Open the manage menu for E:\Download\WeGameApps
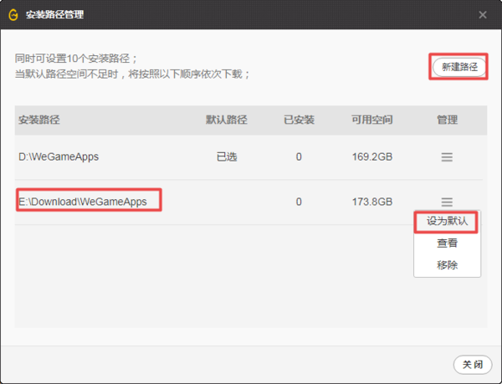The image size is (502, 384). 447,202
